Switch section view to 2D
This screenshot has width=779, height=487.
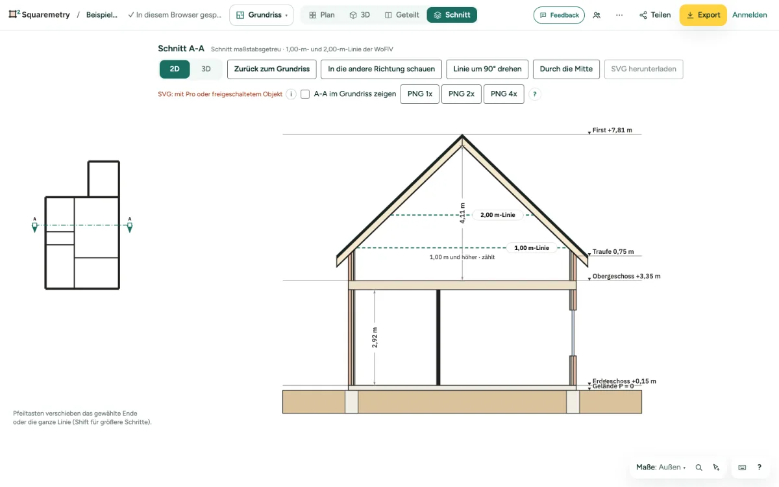pos(175,69)
